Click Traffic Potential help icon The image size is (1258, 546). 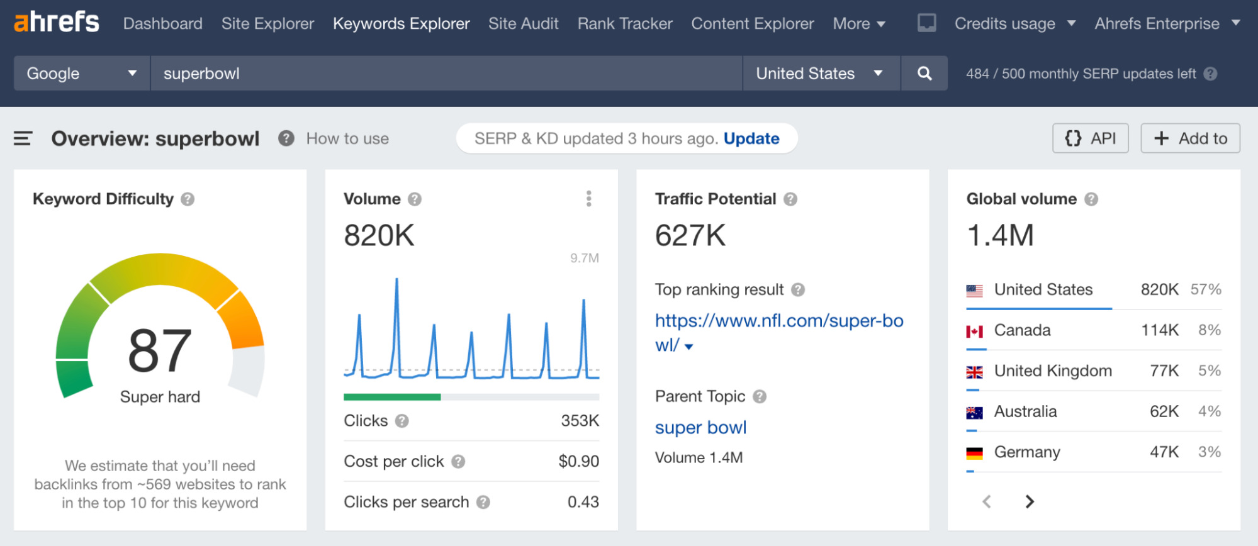790,199
